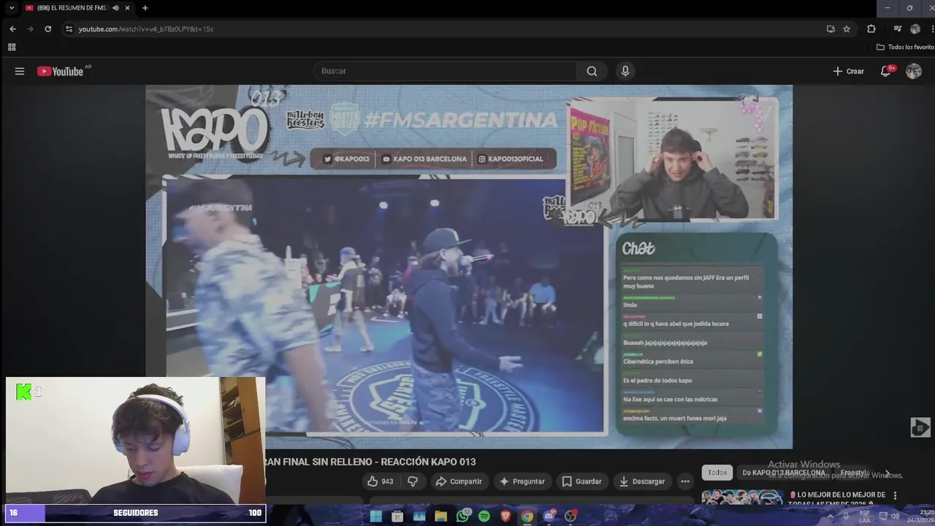Go to the YouTube home logo
The height and width of the screenshot is (526, 935).
tap(61, 71)
